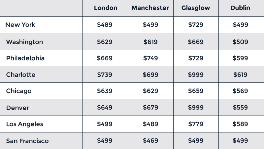Select the Washington row label
The height and width of the screenshot is (149, 264).
[x=24, y=42]
